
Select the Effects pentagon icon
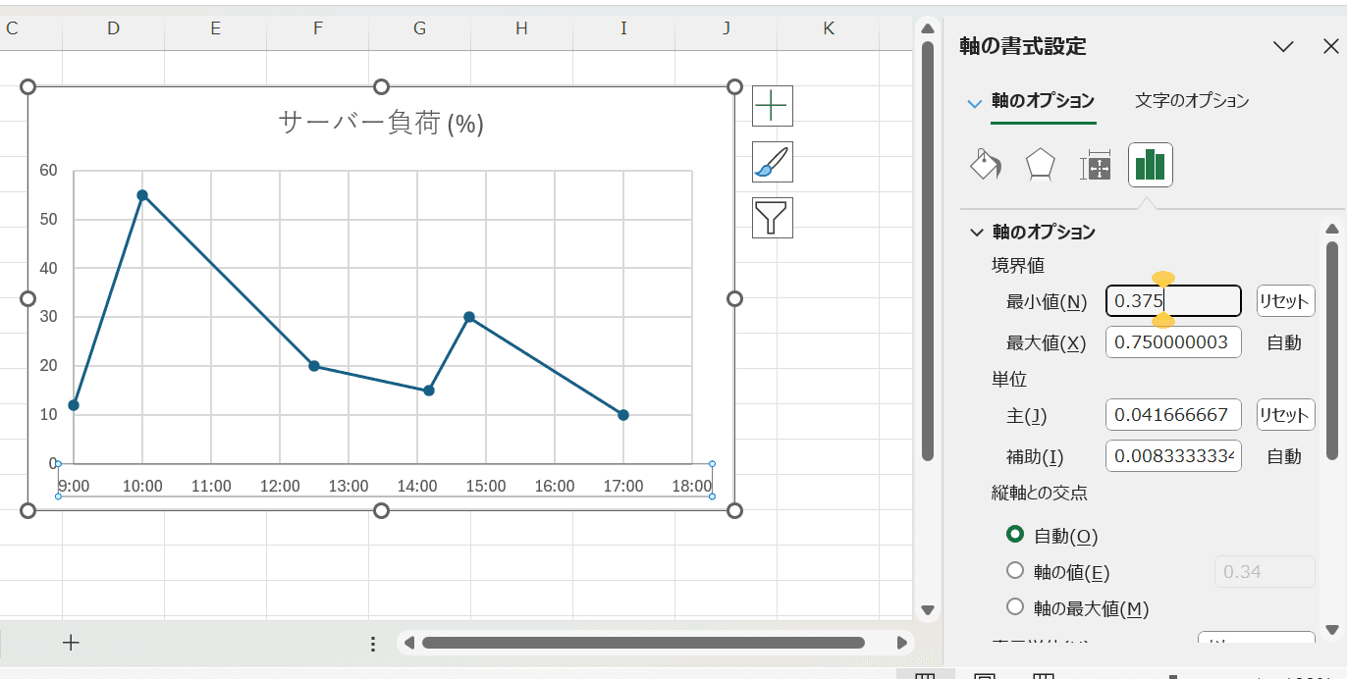click(x=1040, y=166)
